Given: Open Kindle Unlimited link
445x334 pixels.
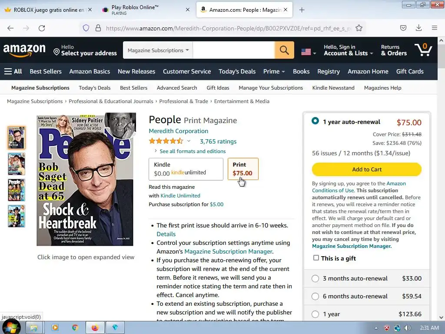Looking at the screenshot, I should 180,195.
